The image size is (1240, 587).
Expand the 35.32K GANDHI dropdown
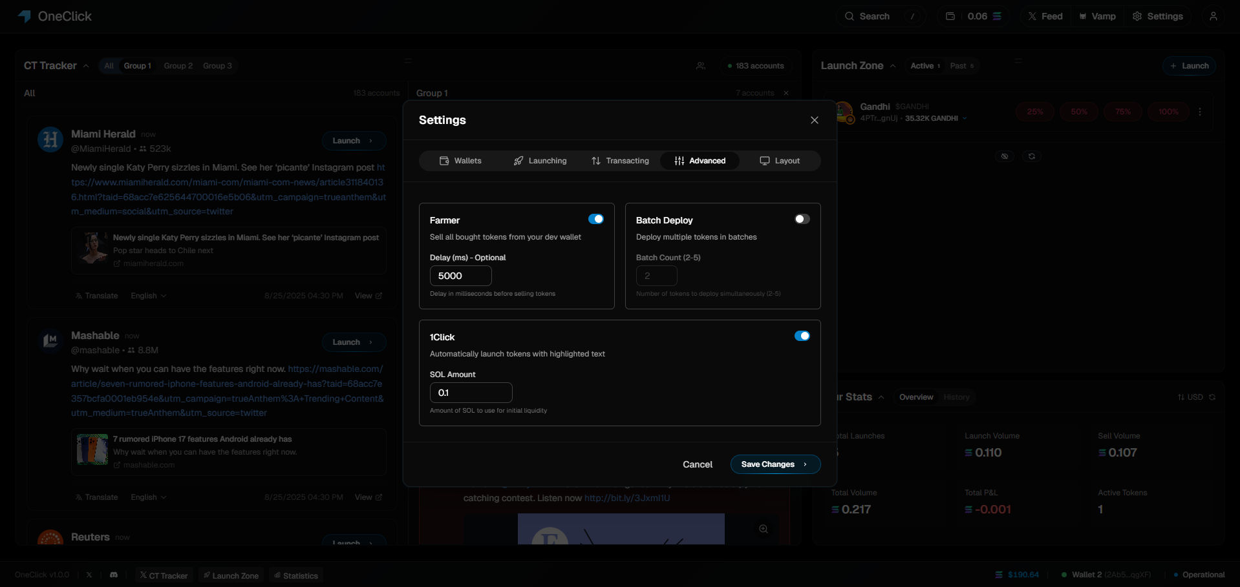click(x=936, y=119)
